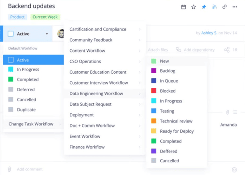Expand CSO Operations workflow

pyautogui.click(x=105, y=61)
